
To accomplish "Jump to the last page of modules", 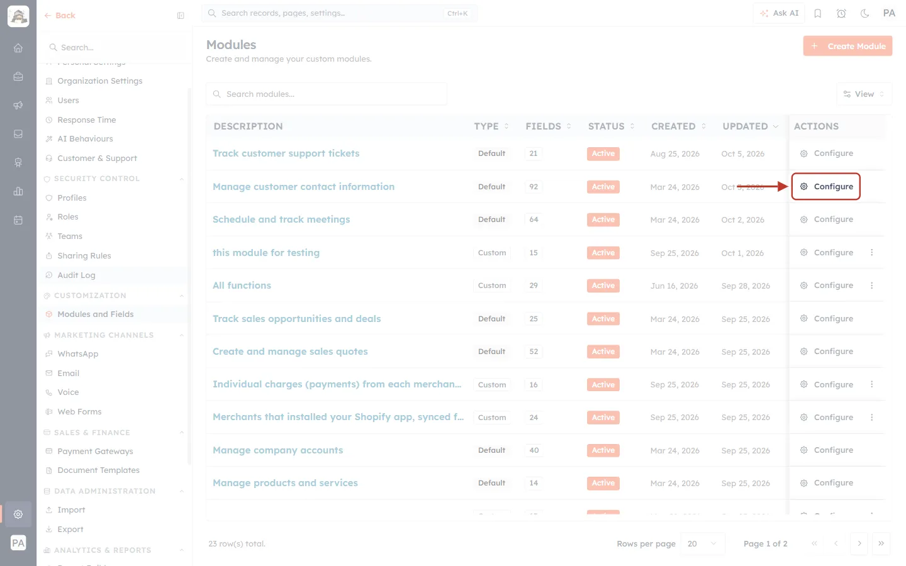I will pos(881,544).
